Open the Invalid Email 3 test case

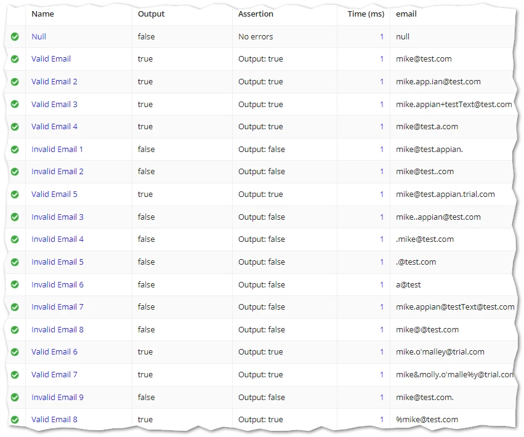click(x=57, y=217)
